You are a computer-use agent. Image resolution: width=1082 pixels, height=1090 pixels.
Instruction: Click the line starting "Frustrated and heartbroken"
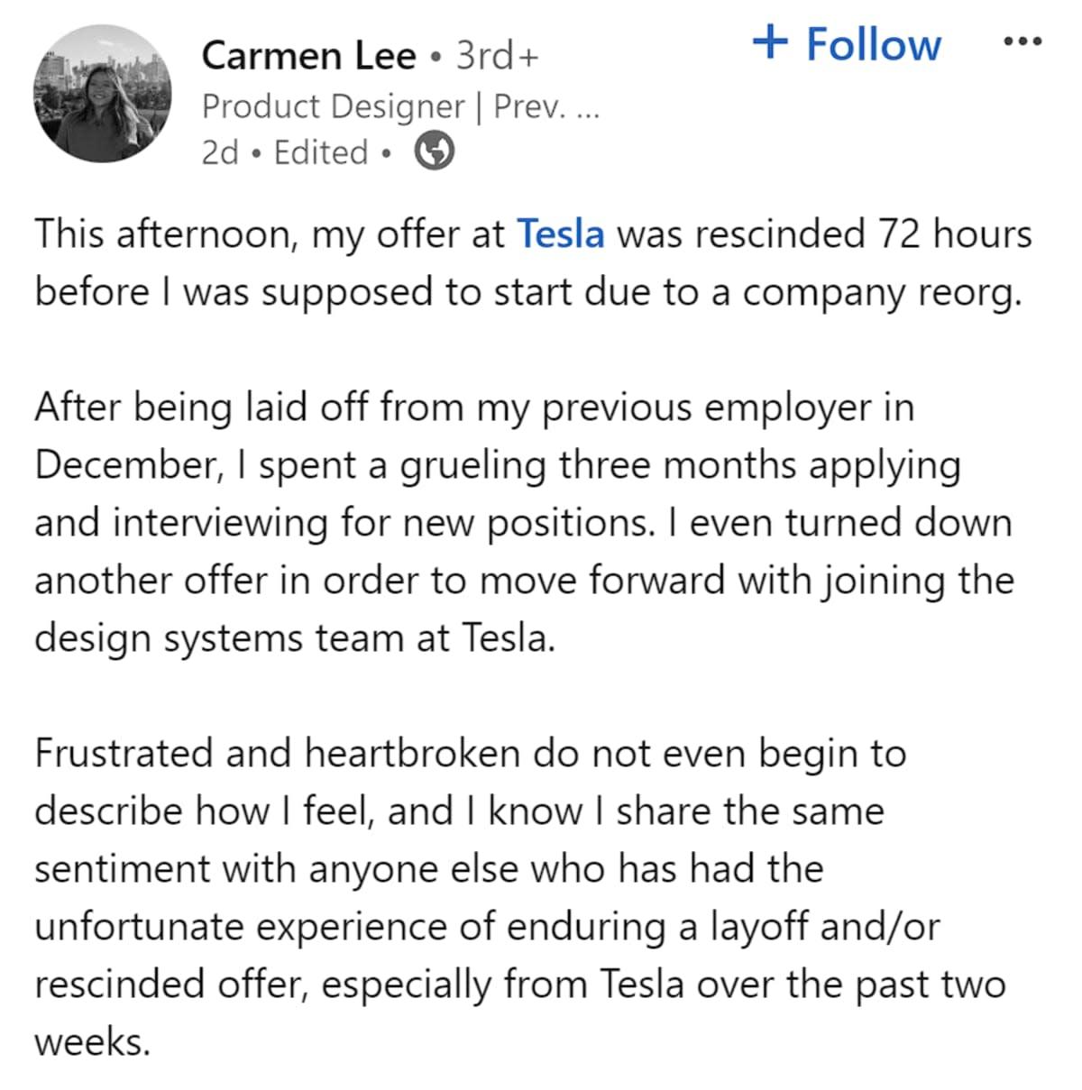pos(470,754)
